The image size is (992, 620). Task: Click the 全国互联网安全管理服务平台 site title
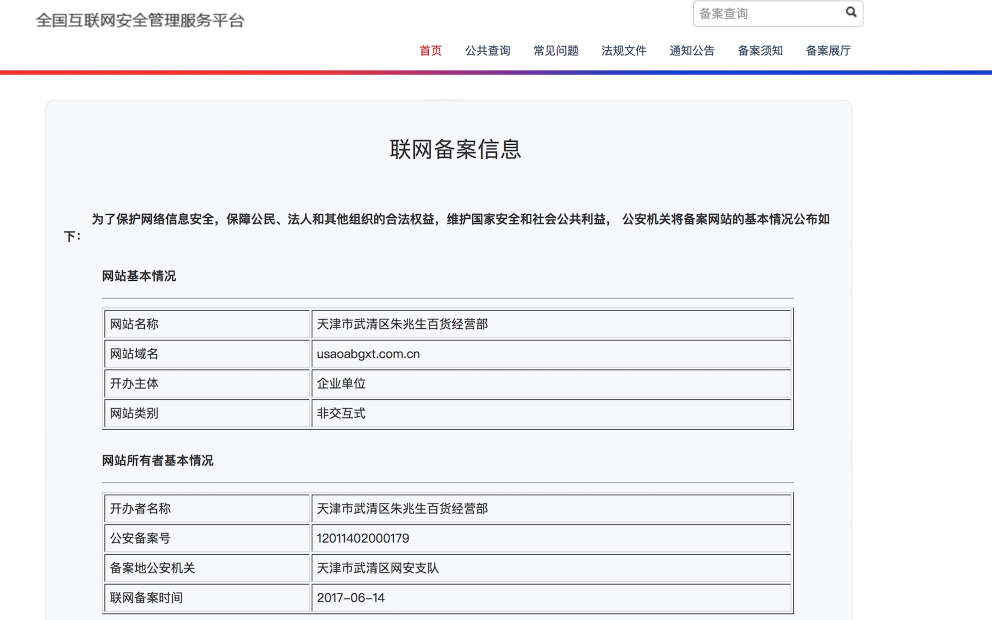pos(140,20)
